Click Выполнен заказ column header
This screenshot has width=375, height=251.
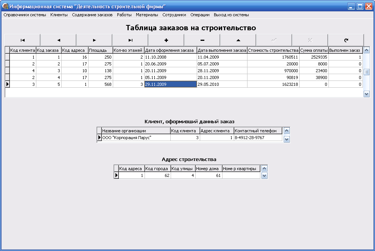pos(345,50)
